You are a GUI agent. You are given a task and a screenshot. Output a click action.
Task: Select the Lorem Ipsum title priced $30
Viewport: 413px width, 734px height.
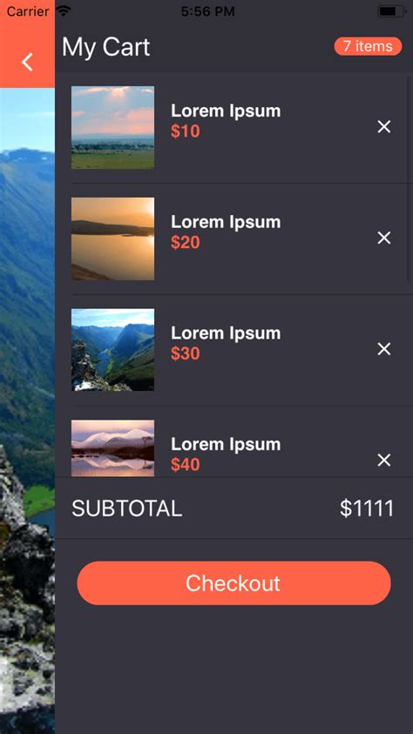tap(226, 333)
